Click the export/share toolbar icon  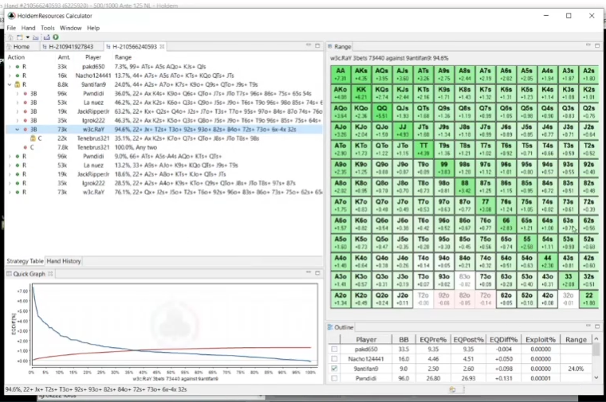point(47,37)
